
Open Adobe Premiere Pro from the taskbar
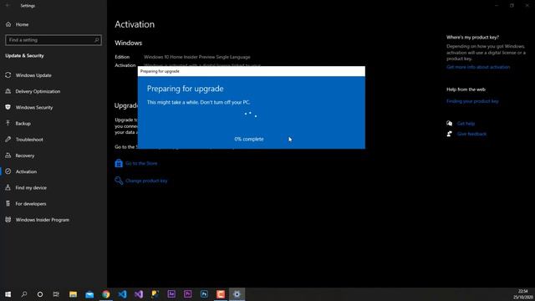pyautogui.click(x=187, y=294)
